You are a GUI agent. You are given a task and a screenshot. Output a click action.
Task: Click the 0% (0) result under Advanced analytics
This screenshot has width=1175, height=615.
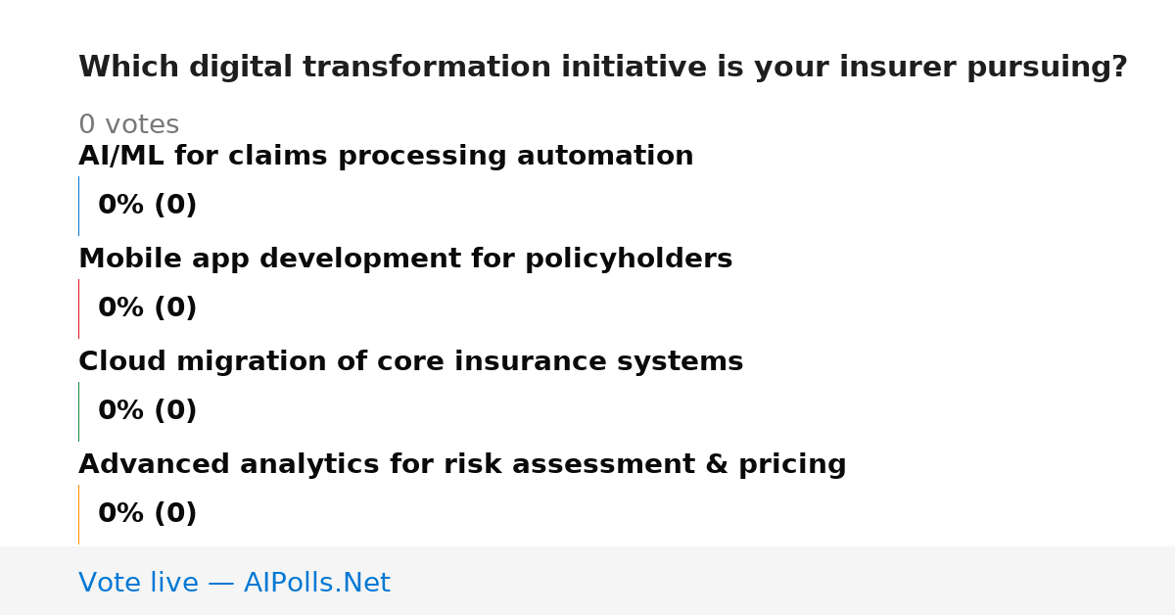(147, 514)
